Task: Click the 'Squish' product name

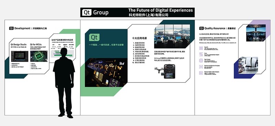Action: (x=206, y=47)
